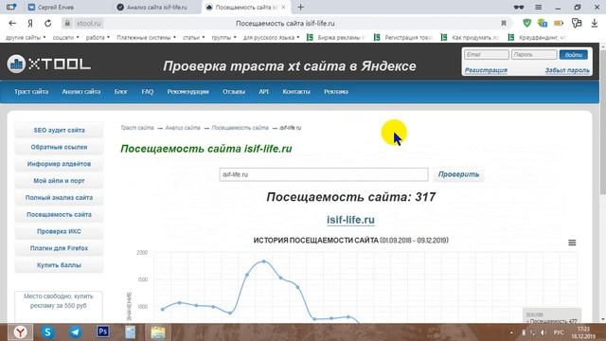Screen dimensions: 606x341
Task: Open Мой айпи и порт in the sidebar
Action: pos(59,181)
